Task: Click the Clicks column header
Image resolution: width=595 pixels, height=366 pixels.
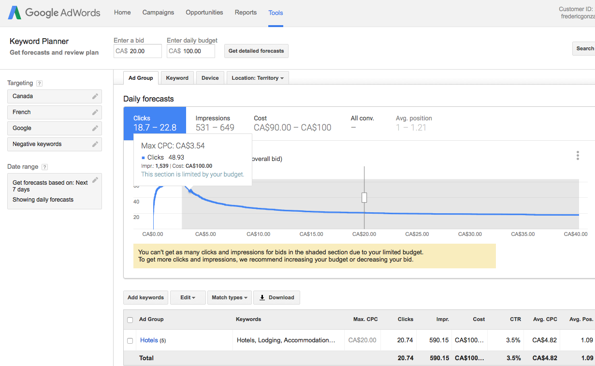Action: (406, 320)
